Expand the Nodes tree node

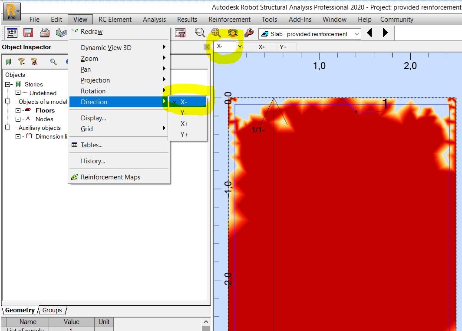[18, 119]
